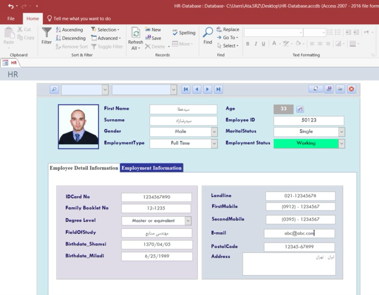The width and height of the screenshot is (379, 295).
Task: Run the Spelling check
Action: (184, 33)
